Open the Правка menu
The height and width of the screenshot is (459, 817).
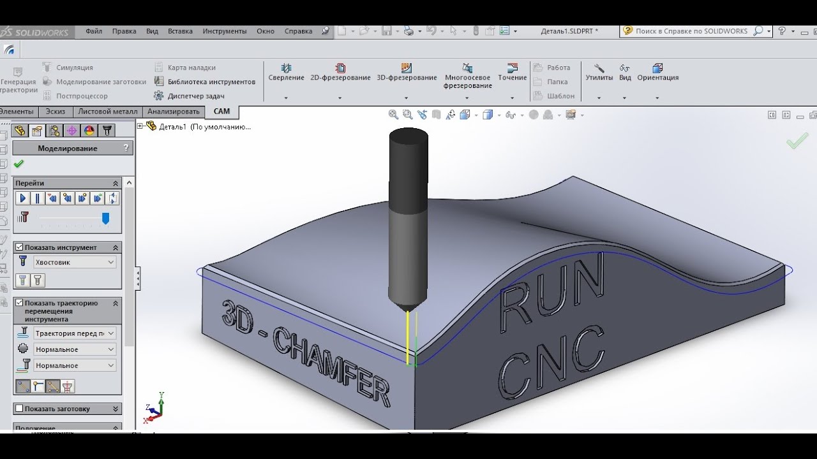(124, 31)
